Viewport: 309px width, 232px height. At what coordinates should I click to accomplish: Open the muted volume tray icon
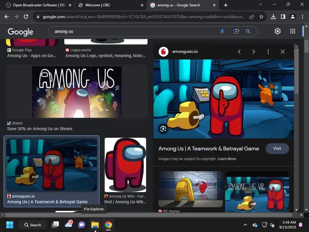point(272,225)
